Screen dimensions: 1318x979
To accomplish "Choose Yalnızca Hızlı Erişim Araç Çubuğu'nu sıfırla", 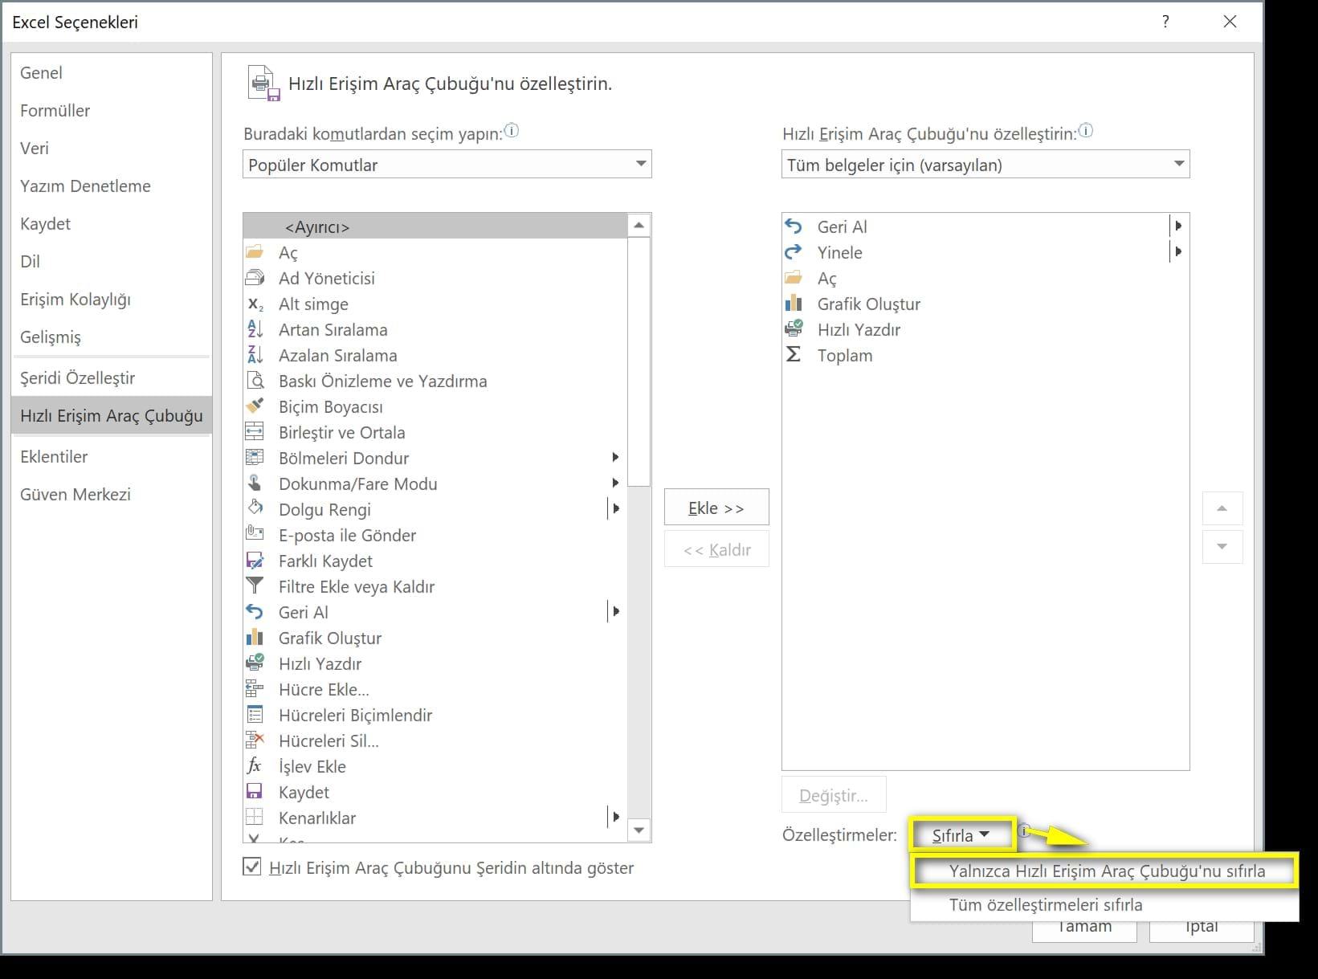I will 1104,871.
